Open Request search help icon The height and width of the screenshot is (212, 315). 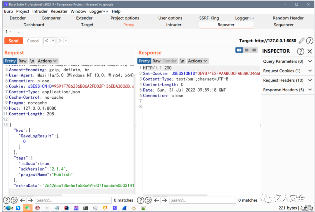click(6, 200)
